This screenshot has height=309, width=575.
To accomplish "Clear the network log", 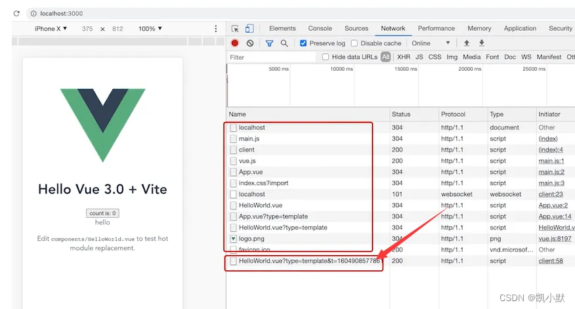I will pyautogui.click(x=250, y=43).
